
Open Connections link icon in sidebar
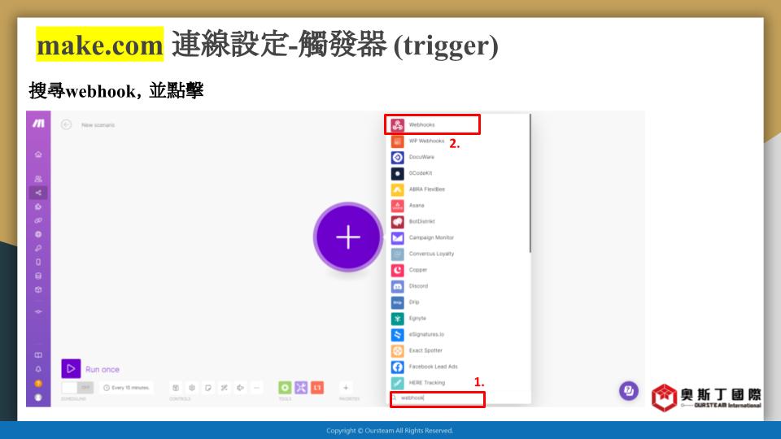coord(38,220)
